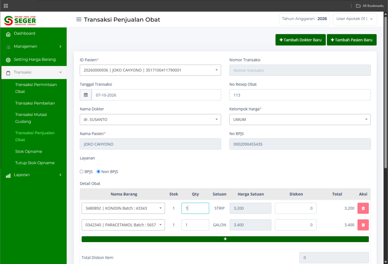Open Transaksi Pembelian
This screenshot has width=388, height=264.
[x=35, y=103]
